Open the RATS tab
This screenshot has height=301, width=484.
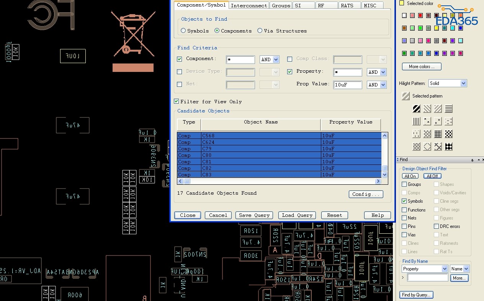(x=347, y=5)
